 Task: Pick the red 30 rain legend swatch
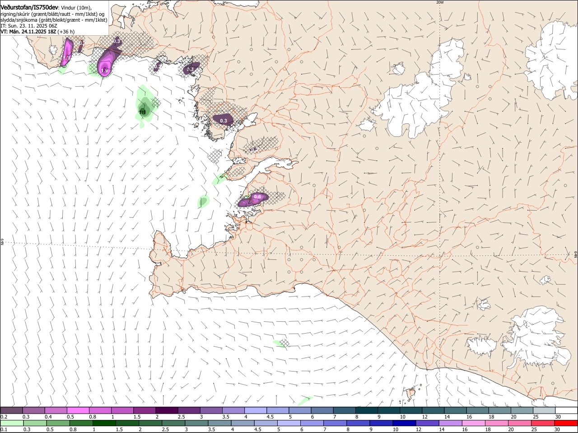(565, 423)
